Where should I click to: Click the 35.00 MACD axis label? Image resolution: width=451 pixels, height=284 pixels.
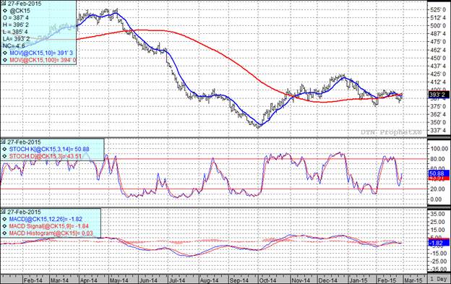pyautogui.click(x=439, y=214)
